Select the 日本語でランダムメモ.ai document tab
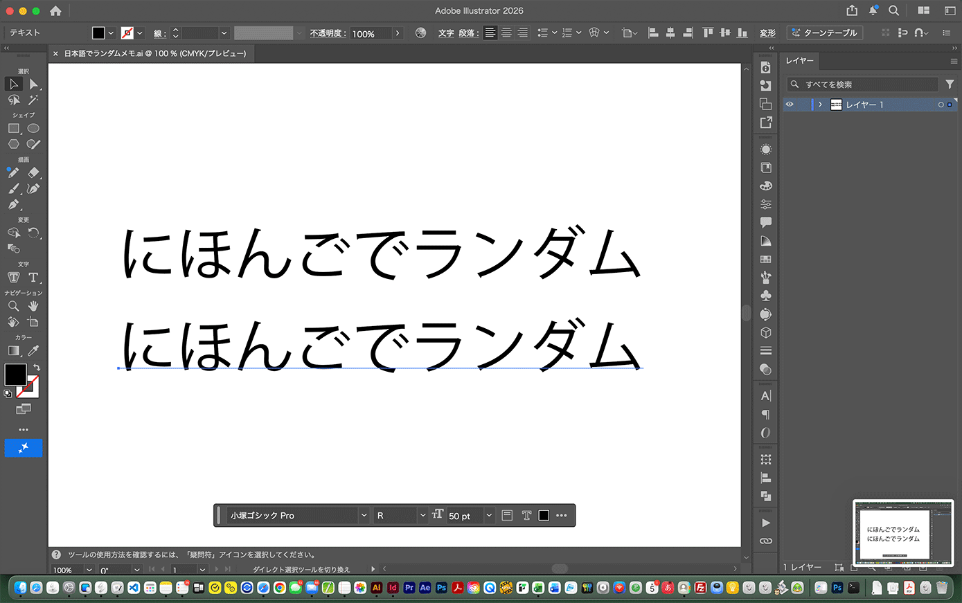The width and height of the screenshot is (962, 603). coord(155,53)
